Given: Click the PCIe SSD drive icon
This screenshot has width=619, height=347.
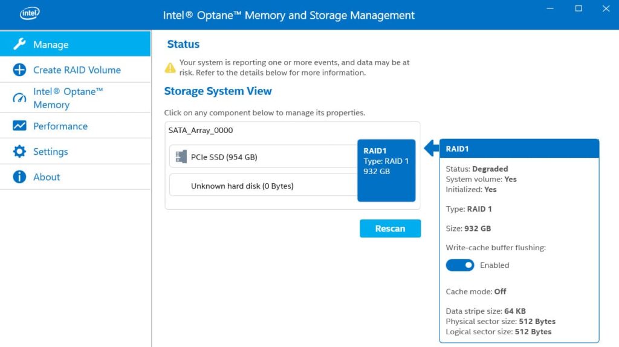Looking at the screenshot, I should point(181,157).
